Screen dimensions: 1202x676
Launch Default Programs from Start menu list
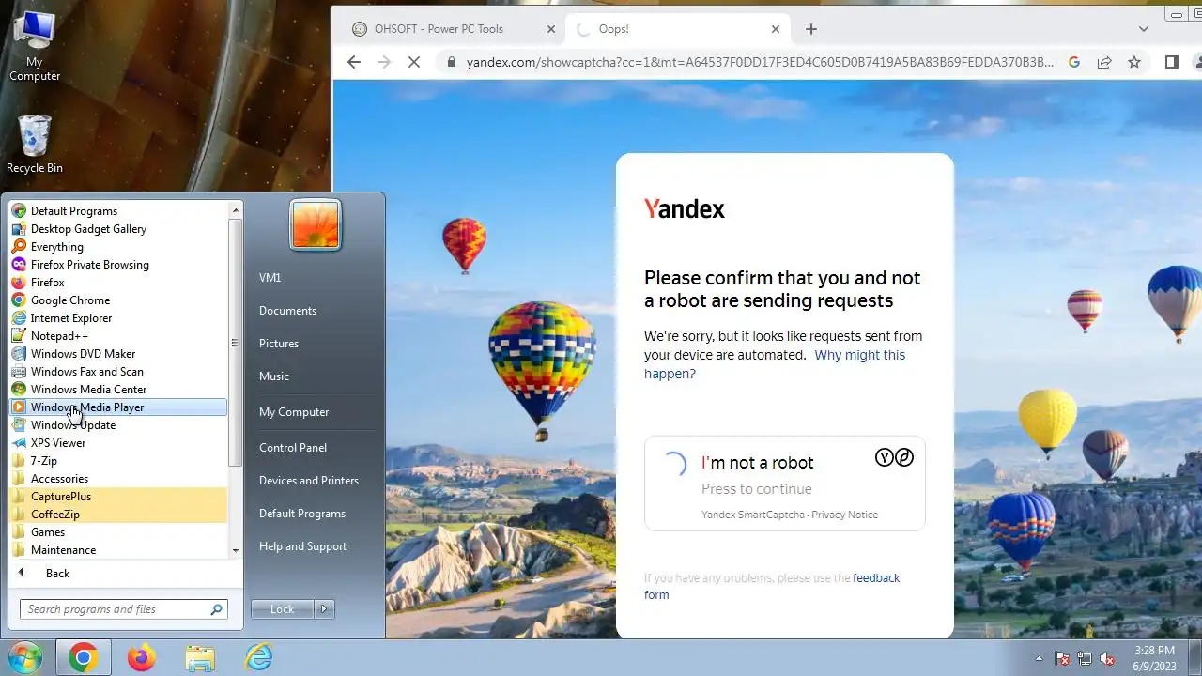click(x=117, y=211)
